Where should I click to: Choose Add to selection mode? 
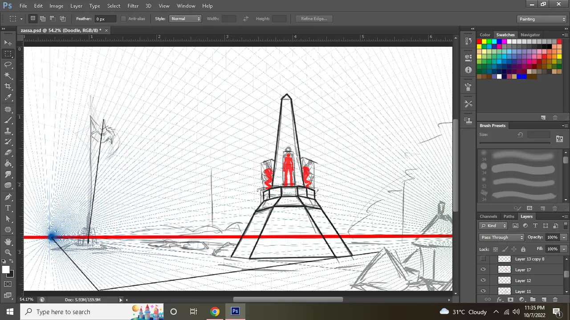pos(42,19)
